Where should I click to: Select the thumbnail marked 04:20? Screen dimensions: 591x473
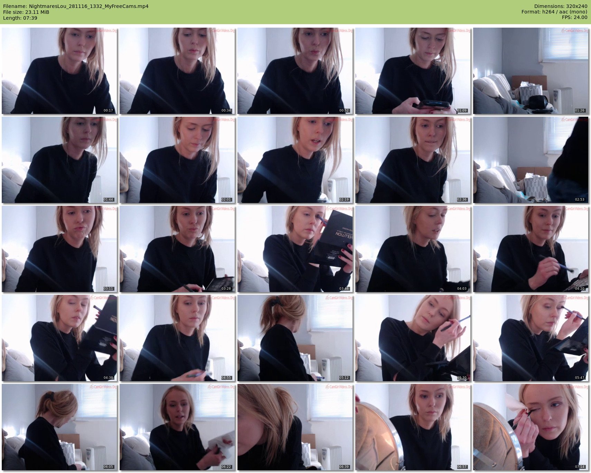(x=531, y=249)
